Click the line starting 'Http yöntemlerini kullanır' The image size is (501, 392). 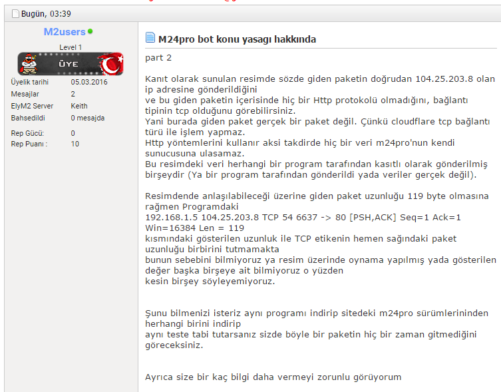point(299,142)
